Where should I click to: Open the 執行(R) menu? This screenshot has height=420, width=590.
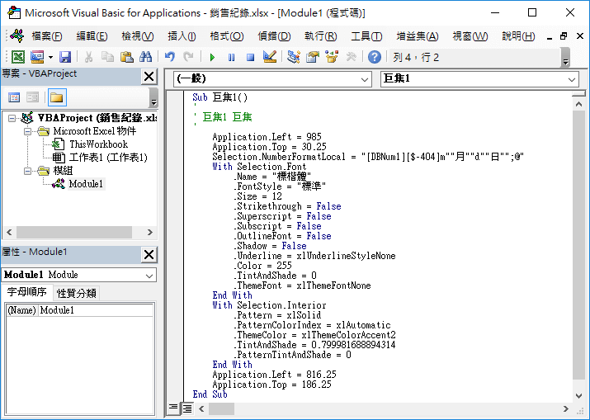click(x=321, y=36)
